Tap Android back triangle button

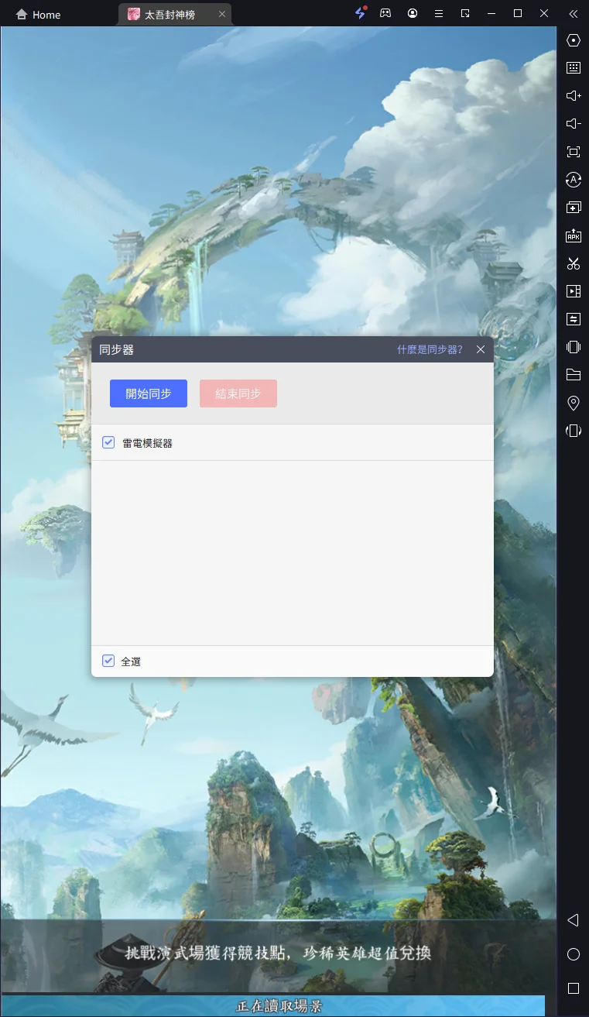click(x=573, y=920)
